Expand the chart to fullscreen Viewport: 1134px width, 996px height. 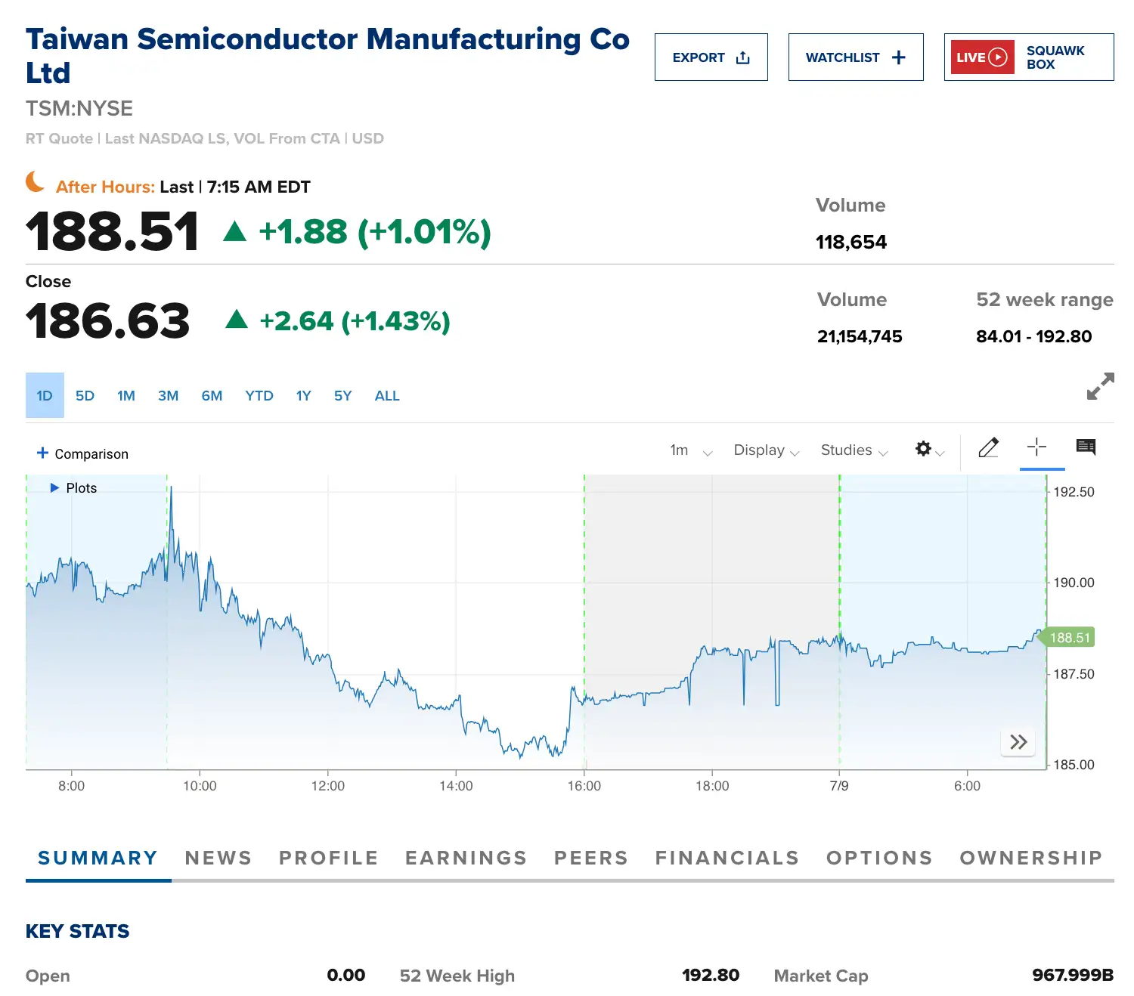click(x=1100, y=386)
